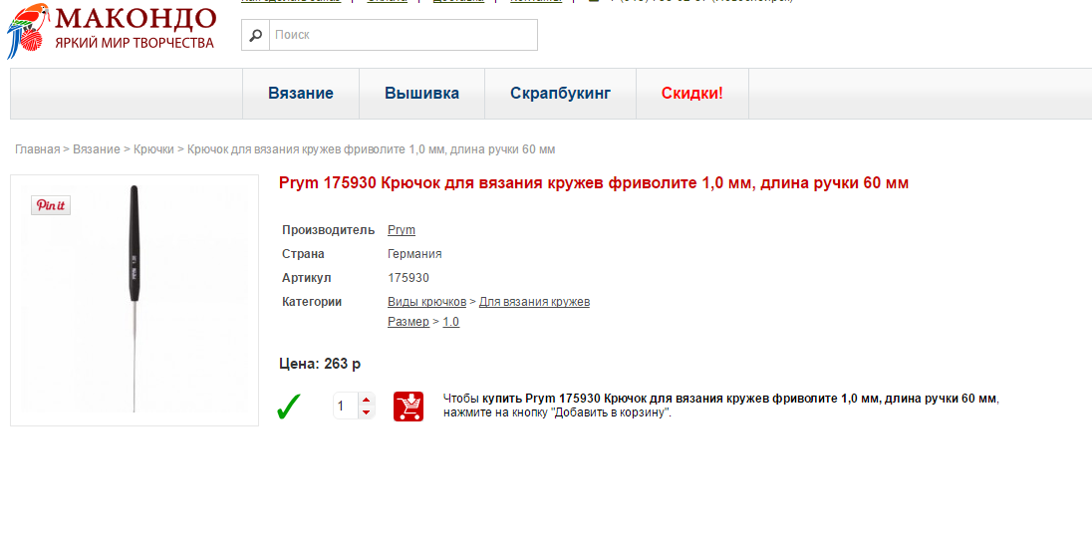Enlarge the crochet hook product image

click(135, 300)
